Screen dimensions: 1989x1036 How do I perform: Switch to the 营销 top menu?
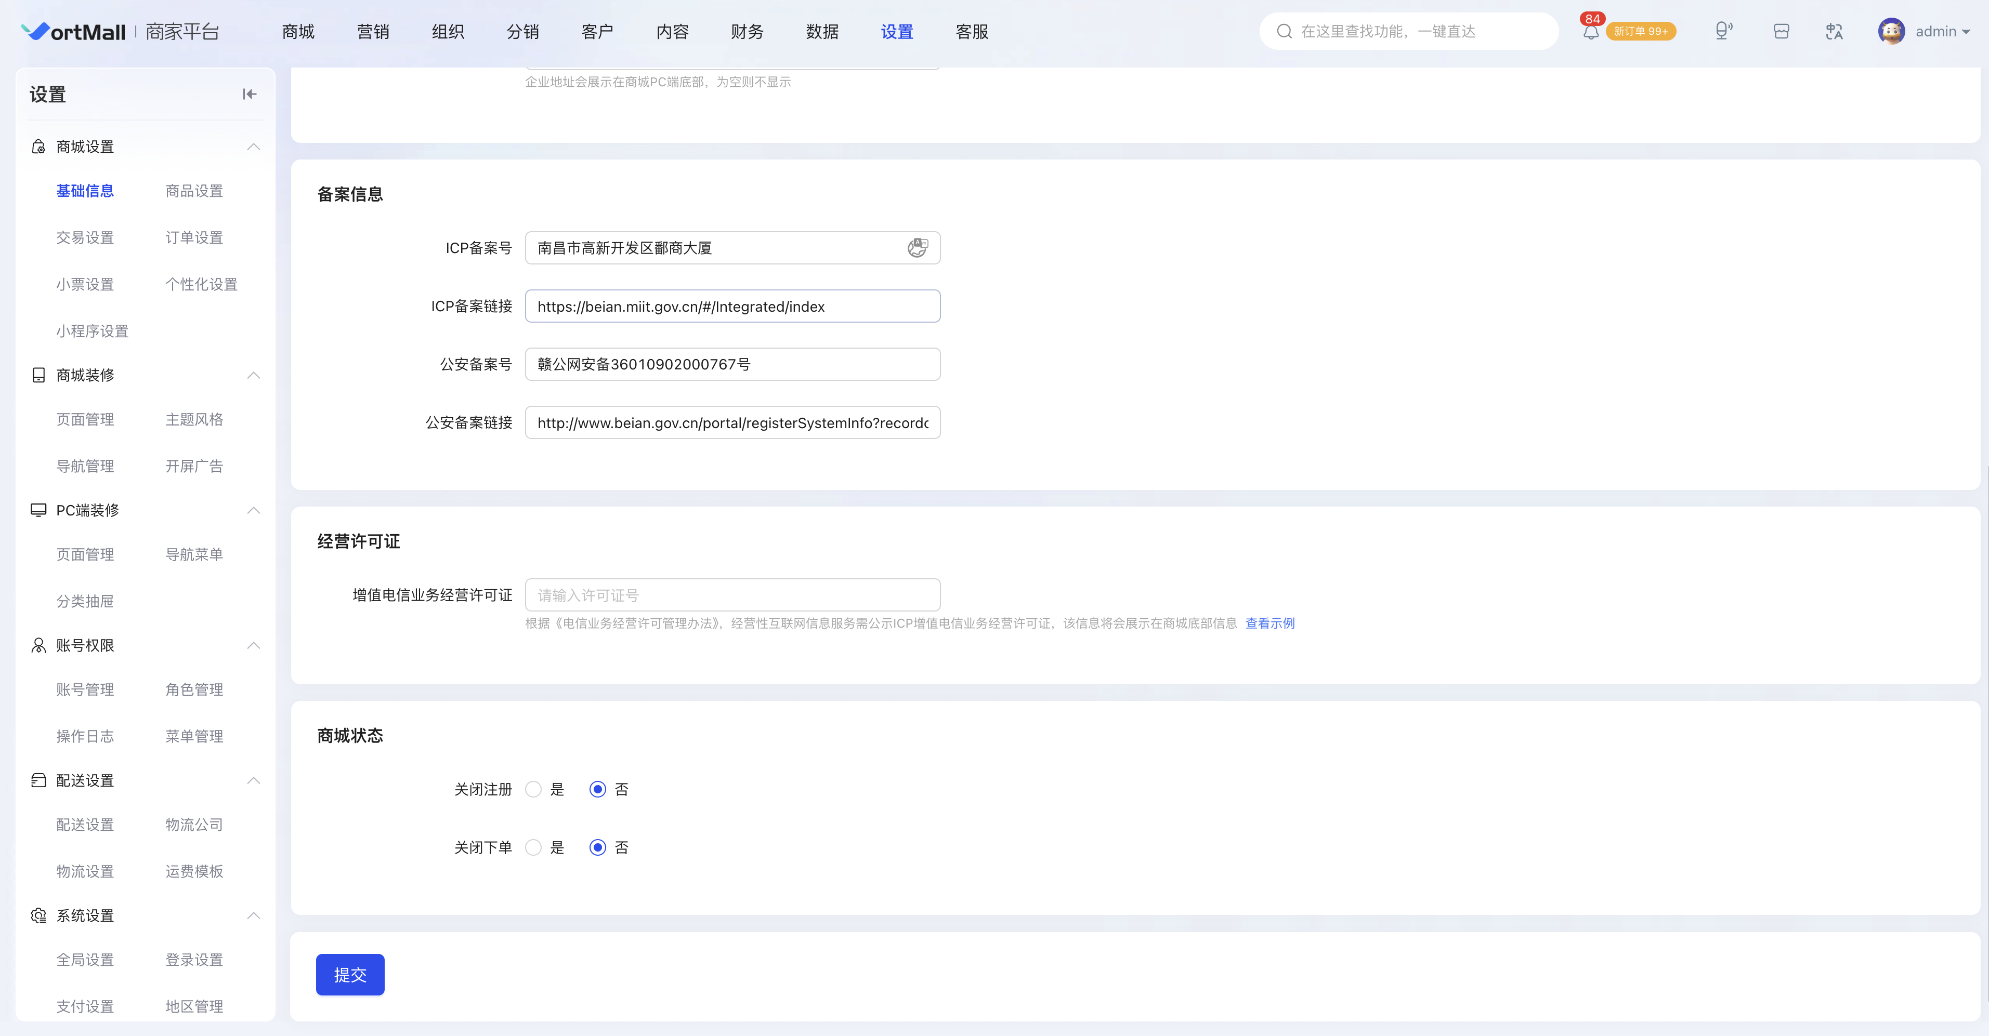click(x=373, y=32)
